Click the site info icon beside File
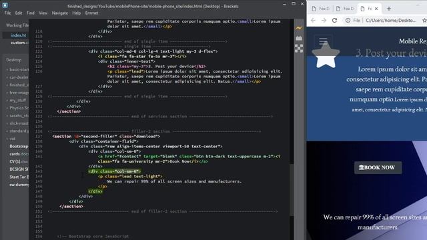Viewport: 427px width, 240px height. [348, 20]
